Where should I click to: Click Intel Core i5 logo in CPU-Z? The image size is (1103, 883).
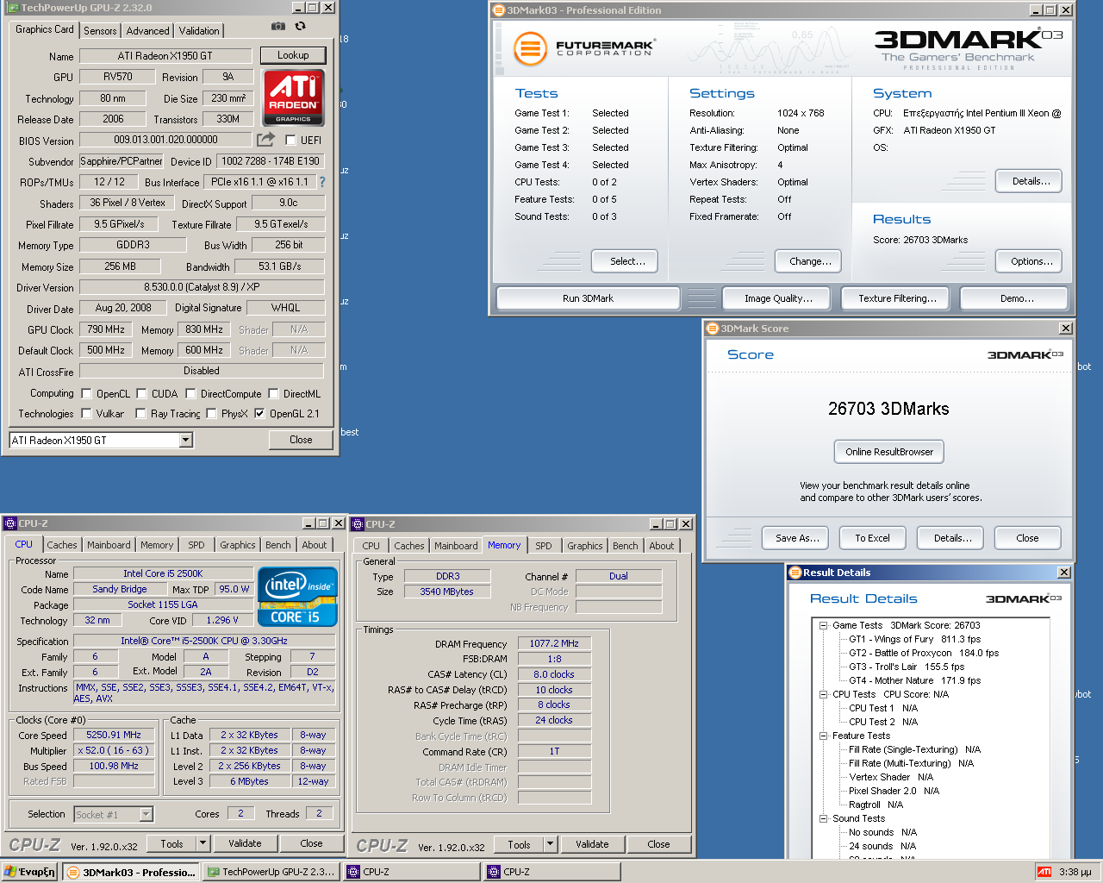(x=297, y=597)
